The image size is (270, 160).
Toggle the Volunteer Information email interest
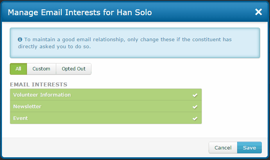pos(106,95)
